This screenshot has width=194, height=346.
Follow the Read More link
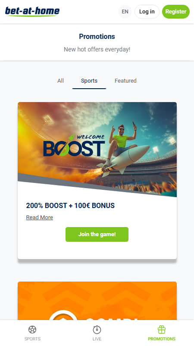tap(40, 218)
